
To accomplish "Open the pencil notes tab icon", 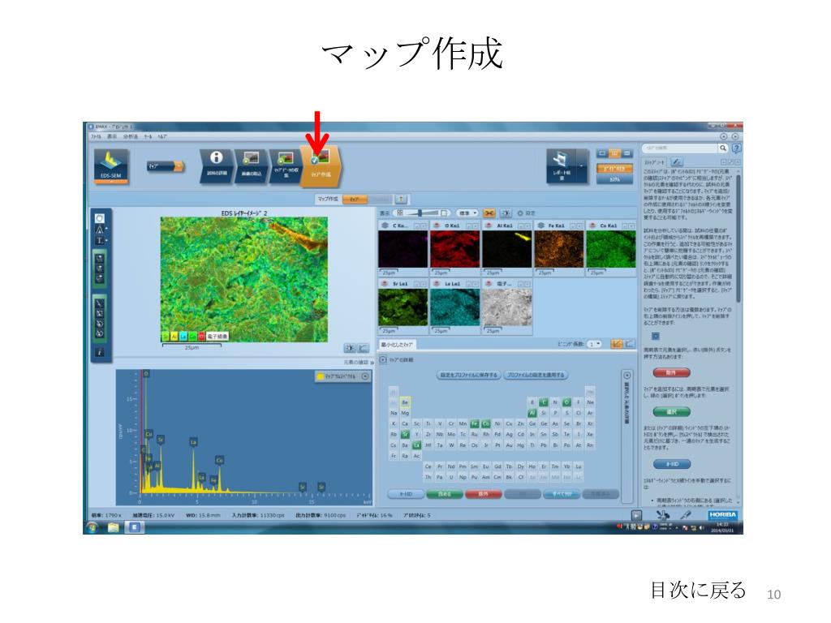I will point(677,162).
